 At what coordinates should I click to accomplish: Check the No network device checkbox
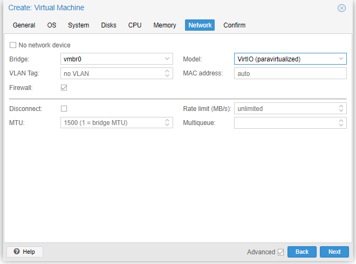point(13,45)
